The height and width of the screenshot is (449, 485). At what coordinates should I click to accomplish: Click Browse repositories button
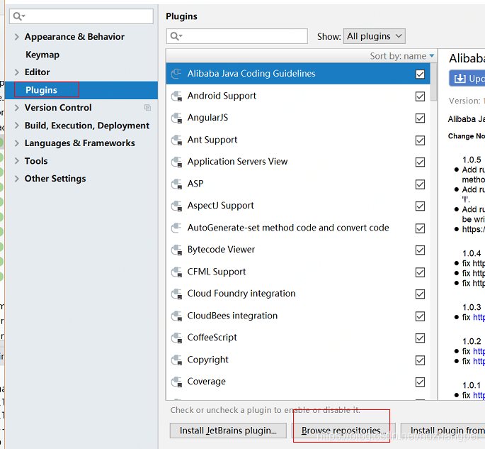point(343,431)
